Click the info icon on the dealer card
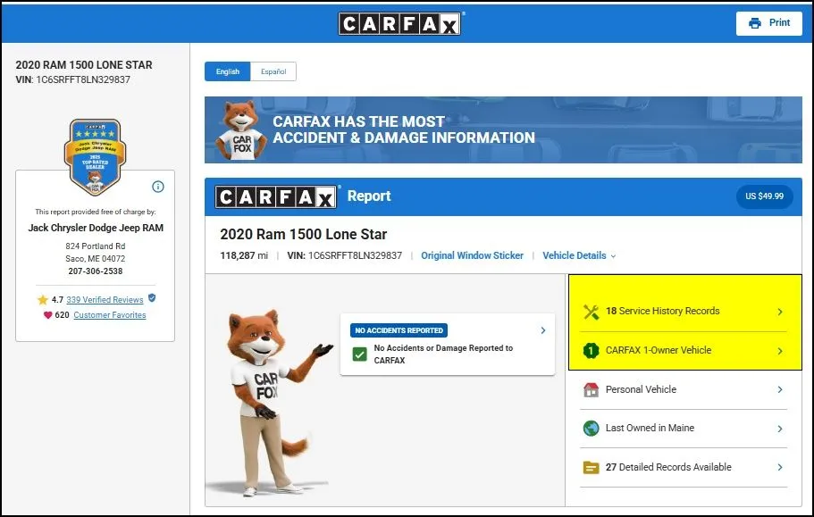 pos(158,187)
